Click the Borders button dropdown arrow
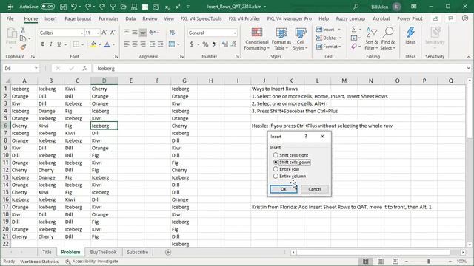The width and height of the screenshot is (474, 266). click(82, 44)
